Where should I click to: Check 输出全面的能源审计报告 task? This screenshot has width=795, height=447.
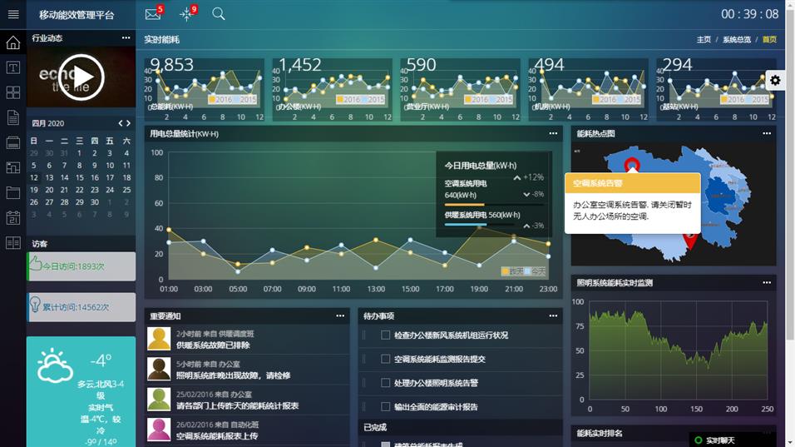[x=385, y=406]
